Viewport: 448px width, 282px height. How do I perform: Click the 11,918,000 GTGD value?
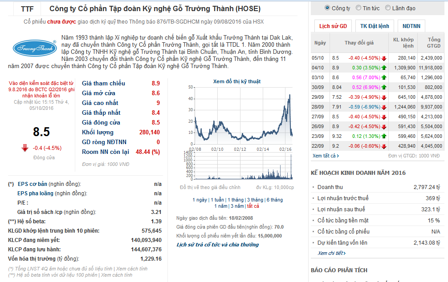pos(430,68)
